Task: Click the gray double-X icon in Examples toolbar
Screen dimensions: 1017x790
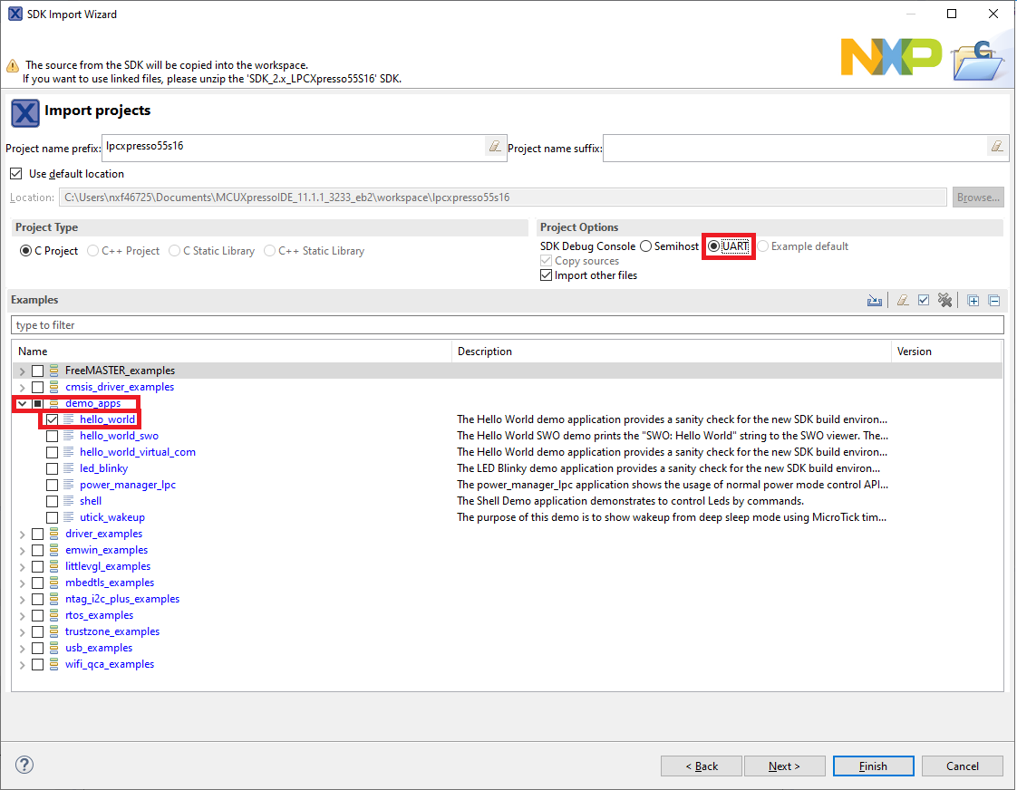Action: (x=944, y=301)
